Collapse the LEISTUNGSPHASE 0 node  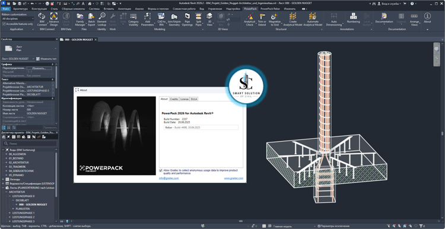coord(9,196)
